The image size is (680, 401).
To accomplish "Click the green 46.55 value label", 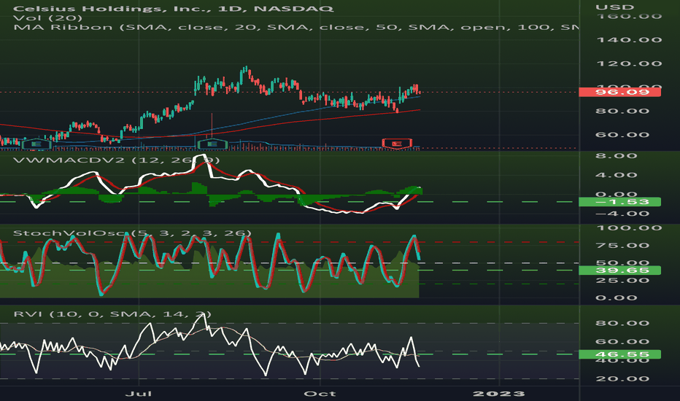I will coord(619,354).
